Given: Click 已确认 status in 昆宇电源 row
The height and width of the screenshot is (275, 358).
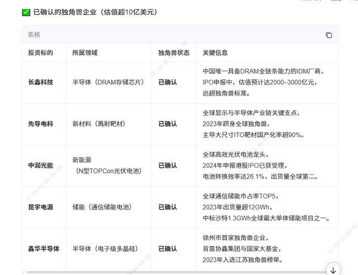Looking at the screenshot, I should [168, 207].
